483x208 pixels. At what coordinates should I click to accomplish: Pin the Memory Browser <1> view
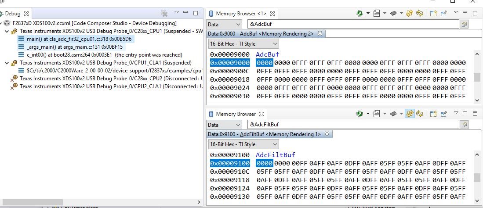click(x=443, y=13)
